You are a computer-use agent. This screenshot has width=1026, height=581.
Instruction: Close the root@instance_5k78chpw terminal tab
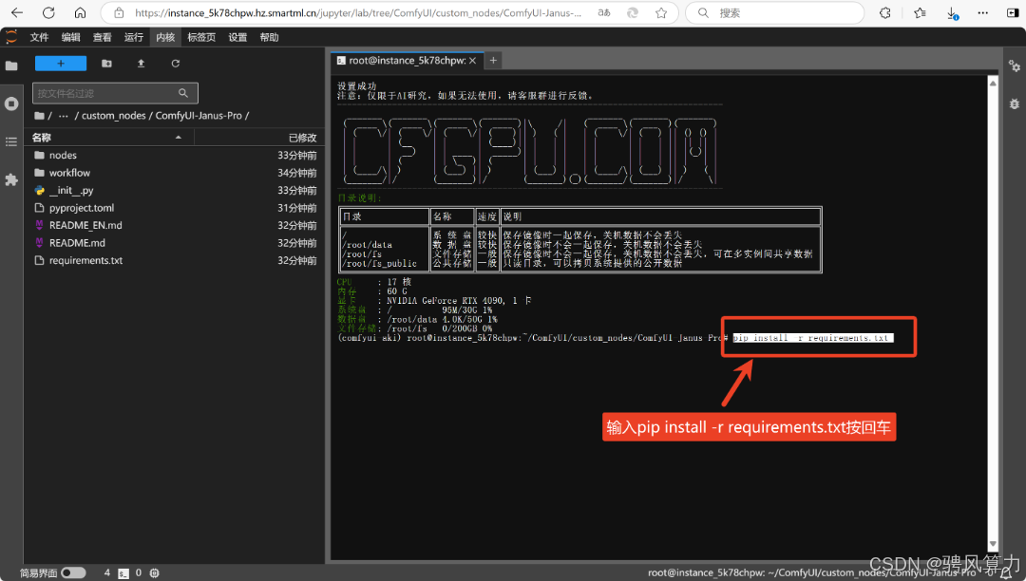tap(473, 60)
